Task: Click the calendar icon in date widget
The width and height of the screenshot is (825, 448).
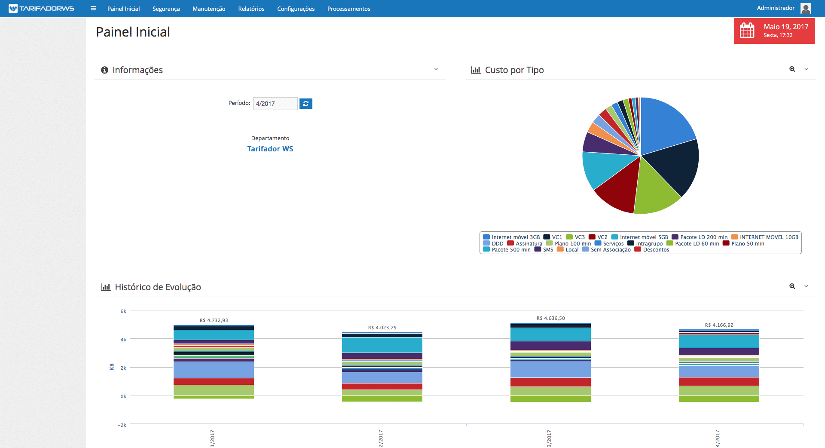Action: (747, 31)
